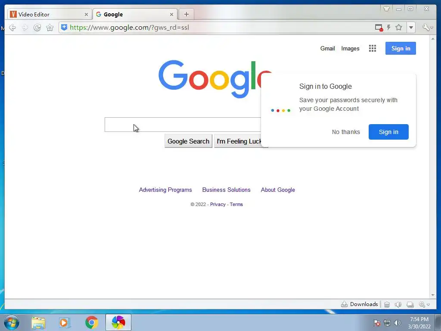Open the favorites star beside the refresh icon
This screenshot has height=331, width=441.
(x=50, y=27)
